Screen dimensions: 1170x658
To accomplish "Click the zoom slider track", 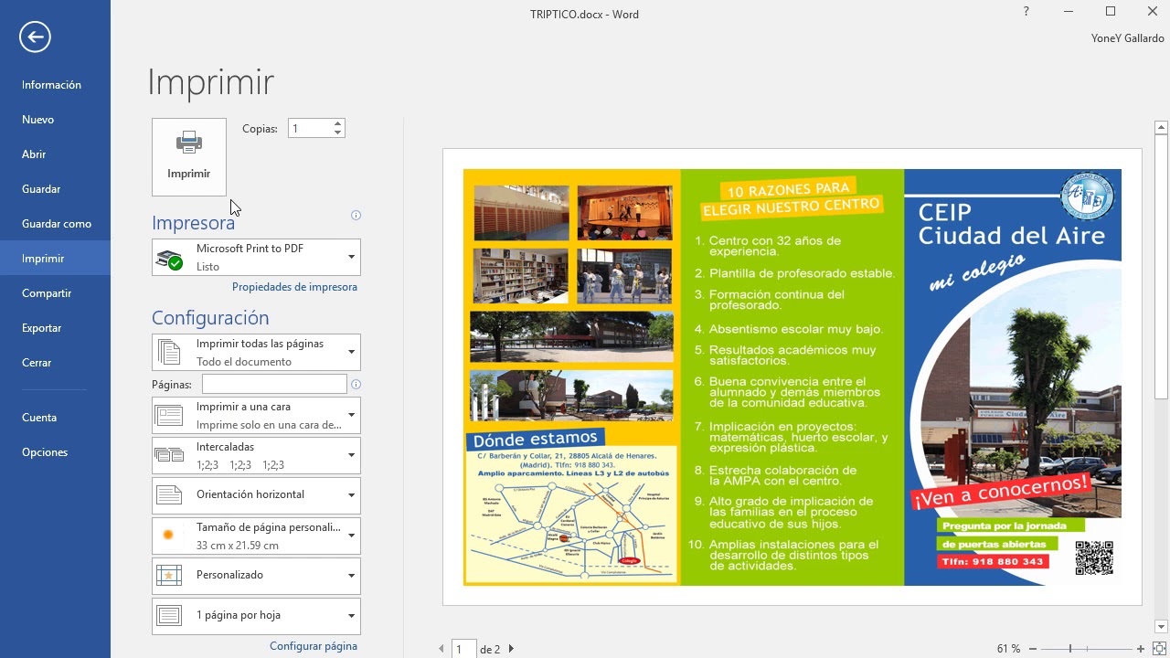I will click(x=1086, y=649).
